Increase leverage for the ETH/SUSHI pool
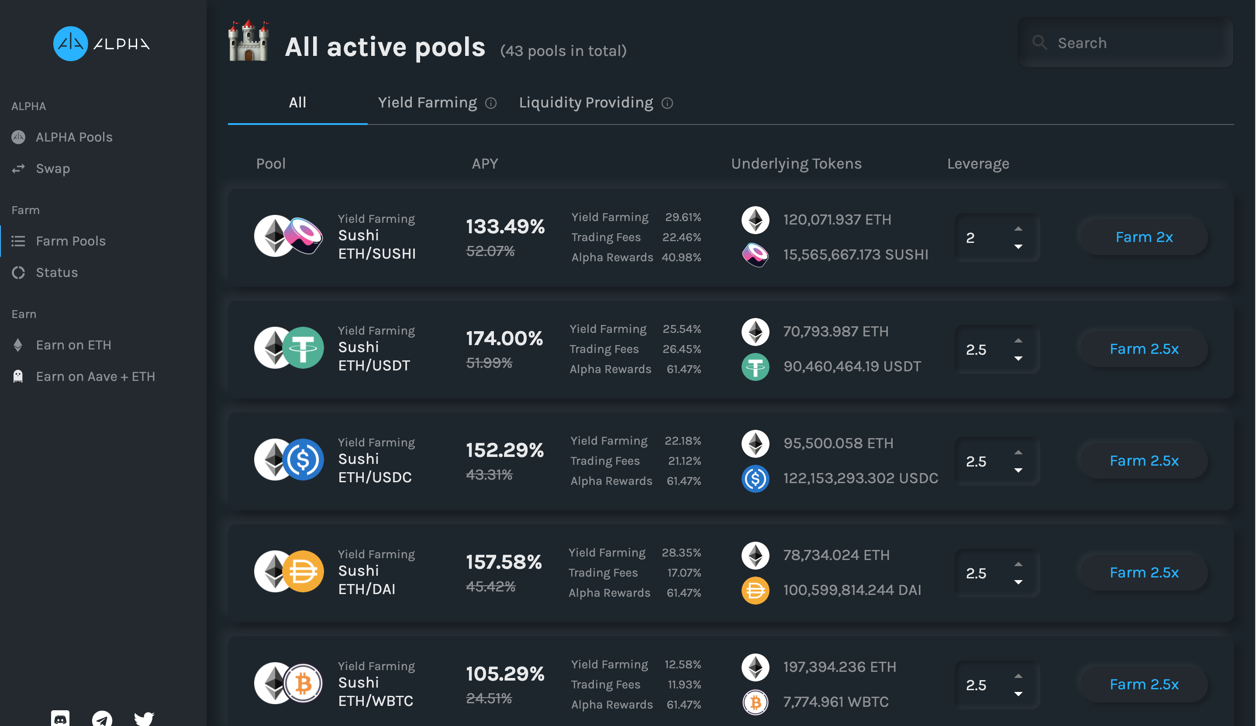 (x=1018, y=229)
